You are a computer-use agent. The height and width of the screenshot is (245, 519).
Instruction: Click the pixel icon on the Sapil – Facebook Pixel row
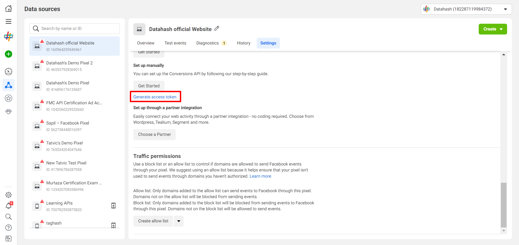(37, 126)
